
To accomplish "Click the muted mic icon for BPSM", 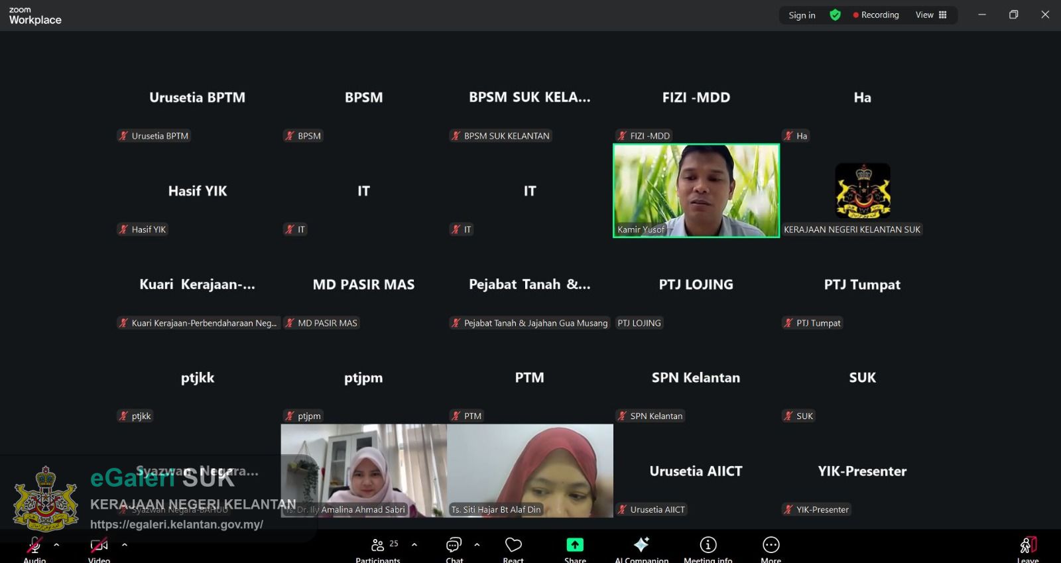I will 290,136.
